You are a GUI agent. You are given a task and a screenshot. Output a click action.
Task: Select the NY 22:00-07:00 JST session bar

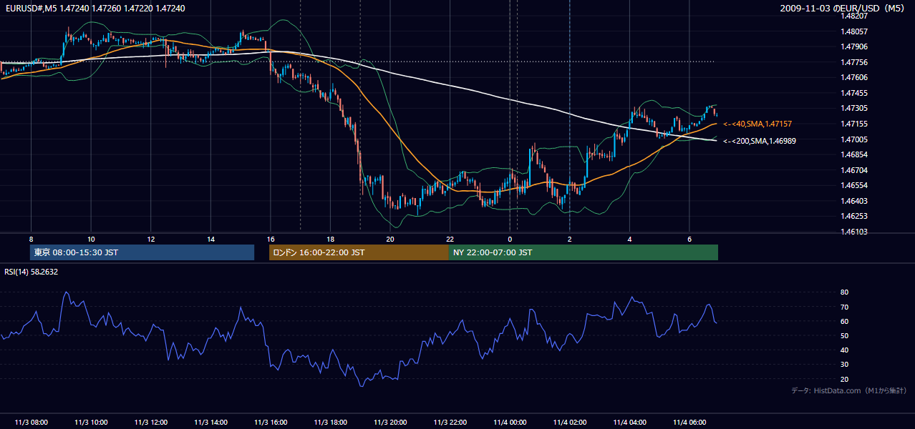(x=584, y=252)
